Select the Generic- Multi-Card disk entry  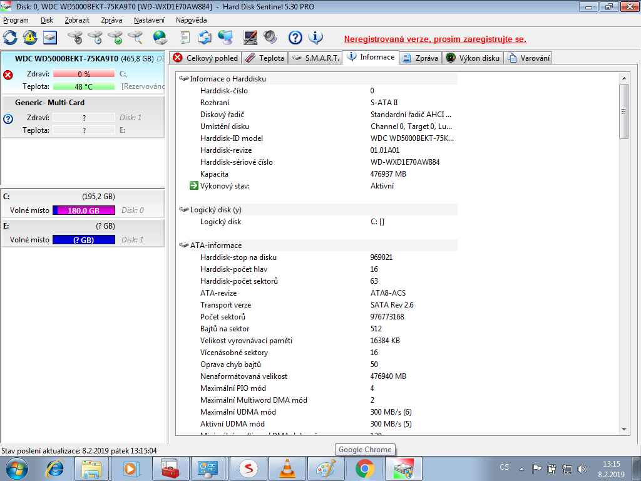(83, 116)
